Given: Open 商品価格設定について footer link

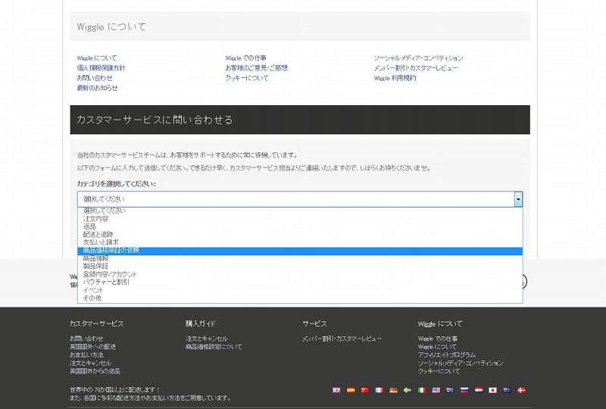Looking at the screenshot, I should pos(214,347).
